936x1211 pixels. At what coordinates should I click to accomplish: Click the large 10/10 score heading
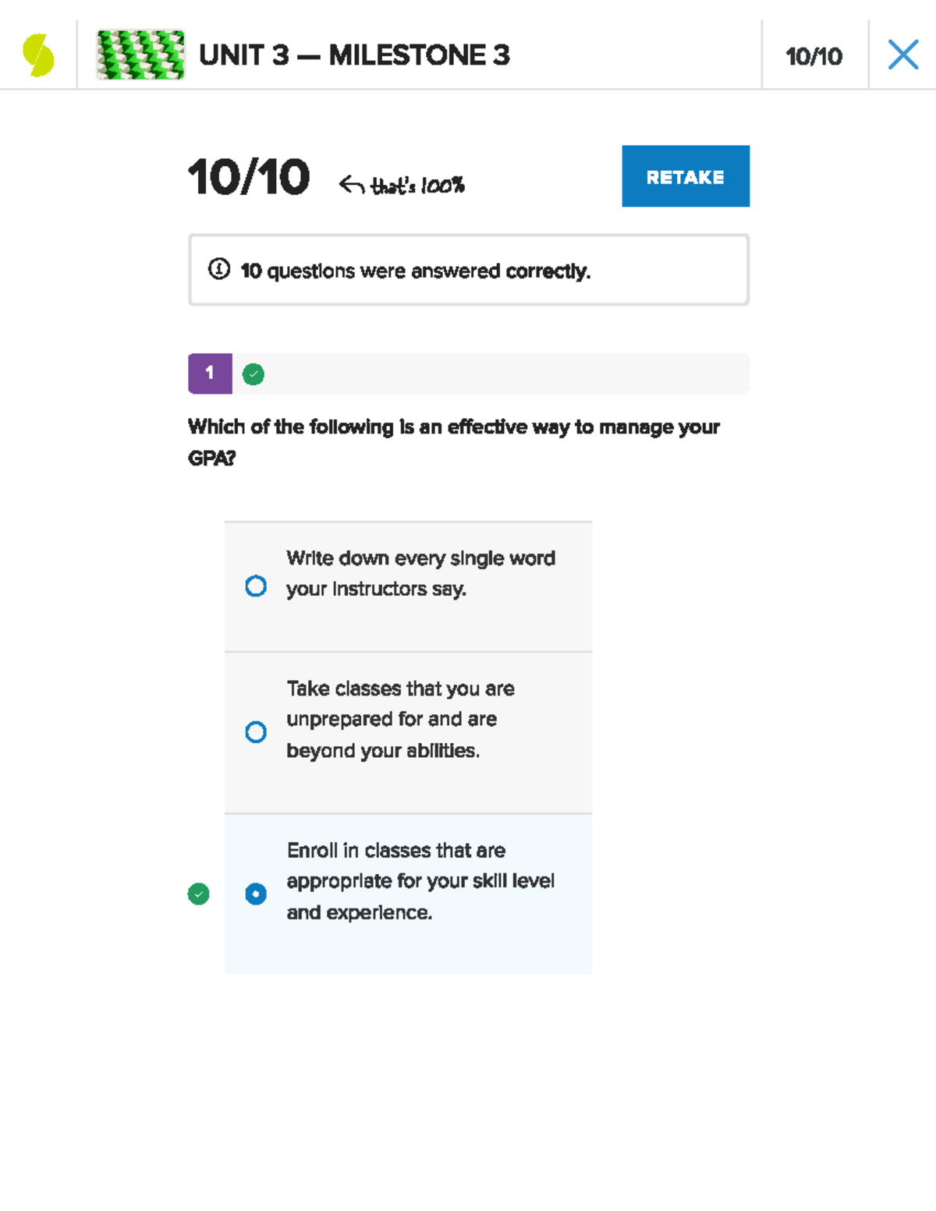(249, 177)
